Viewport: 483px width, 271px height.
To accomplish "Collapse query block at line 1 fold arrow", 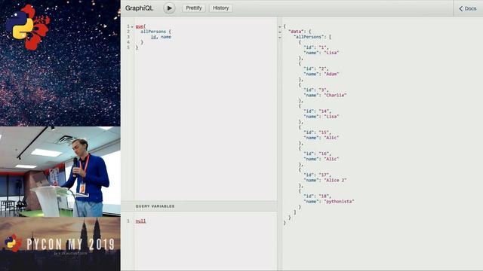I will 132,27.
